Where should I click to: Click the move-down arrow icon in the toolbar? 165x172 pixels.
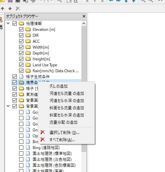pyautogui.click(x=10, y=9)
